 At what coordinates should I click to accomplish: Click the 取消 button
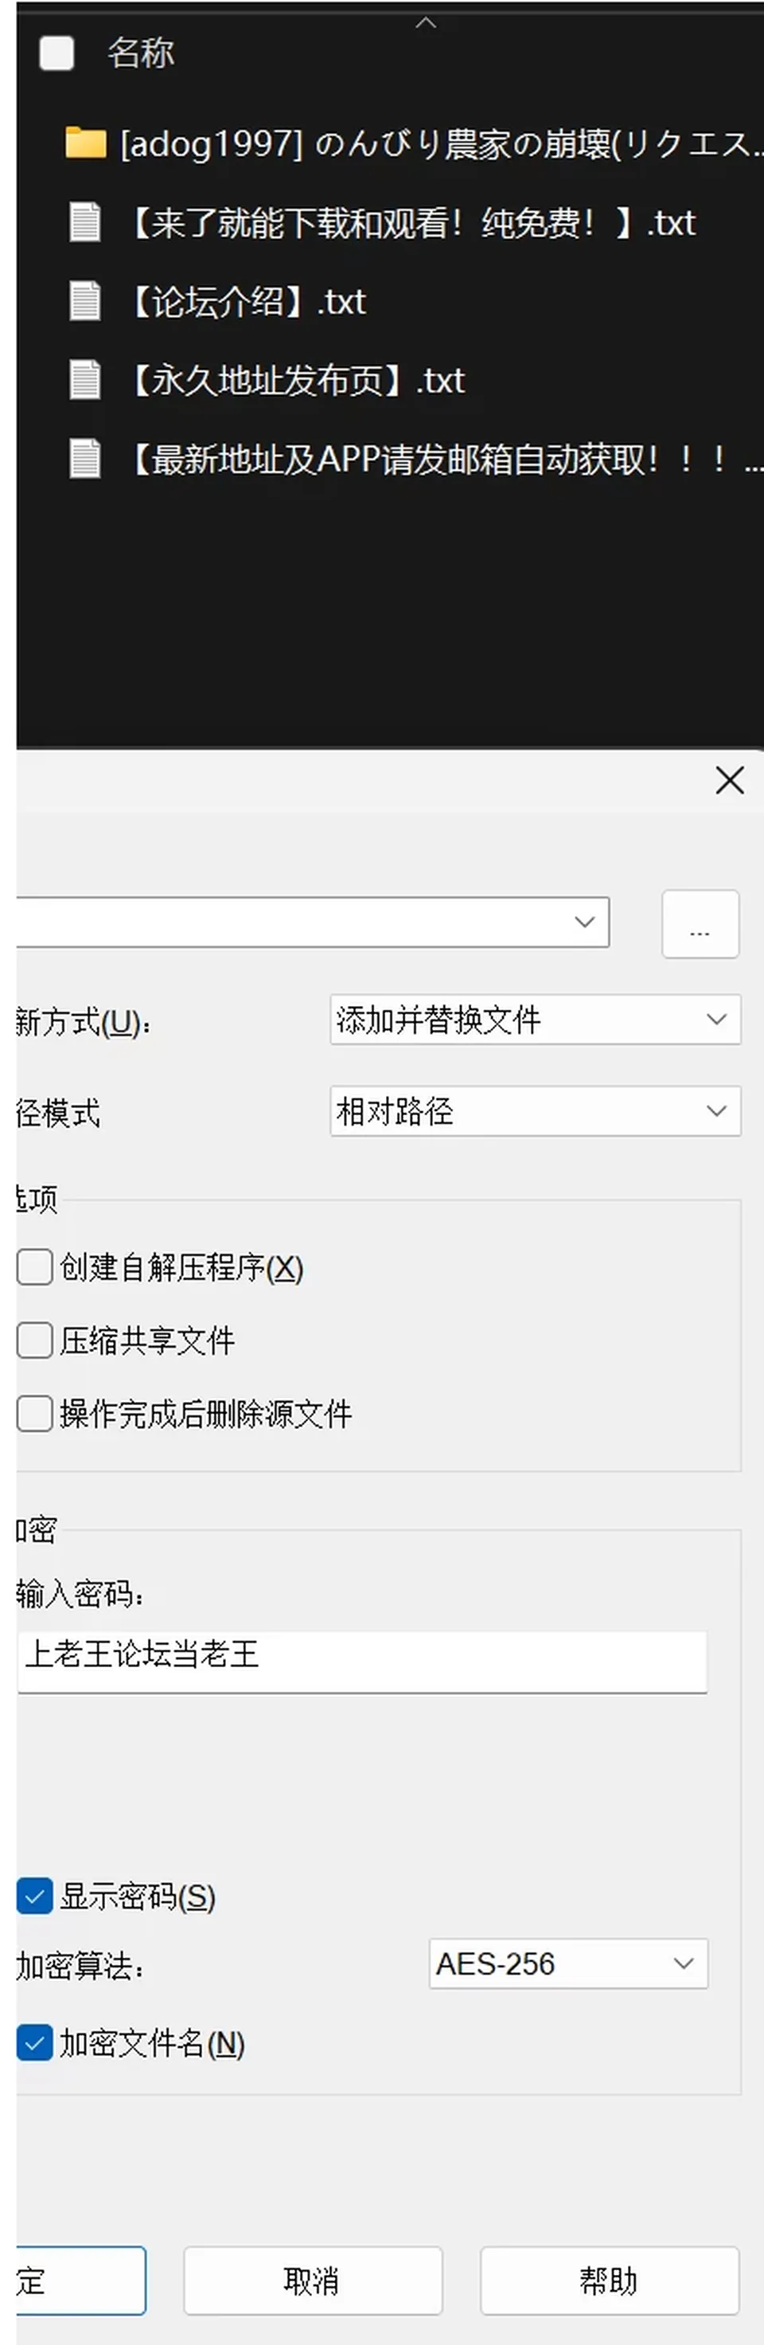point(313,2280)
